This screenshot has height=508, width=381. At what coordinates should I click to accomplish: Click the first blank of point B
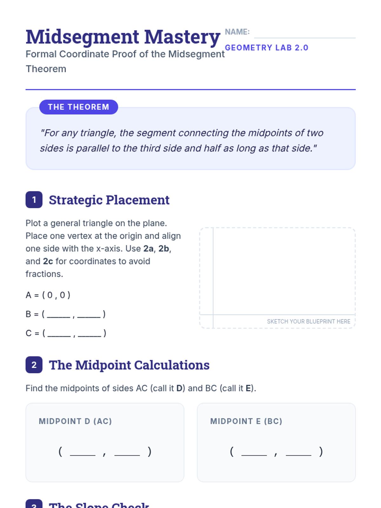pos(58,314)
